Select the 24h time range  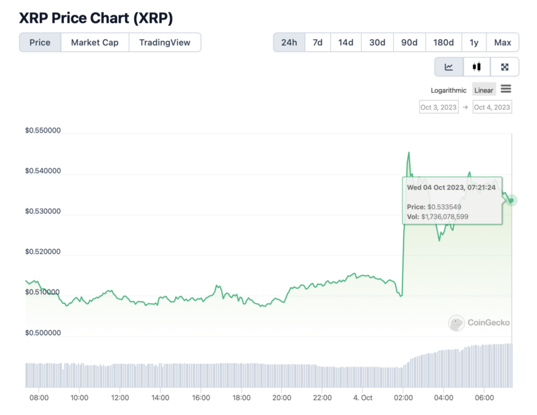coord(289,42)
